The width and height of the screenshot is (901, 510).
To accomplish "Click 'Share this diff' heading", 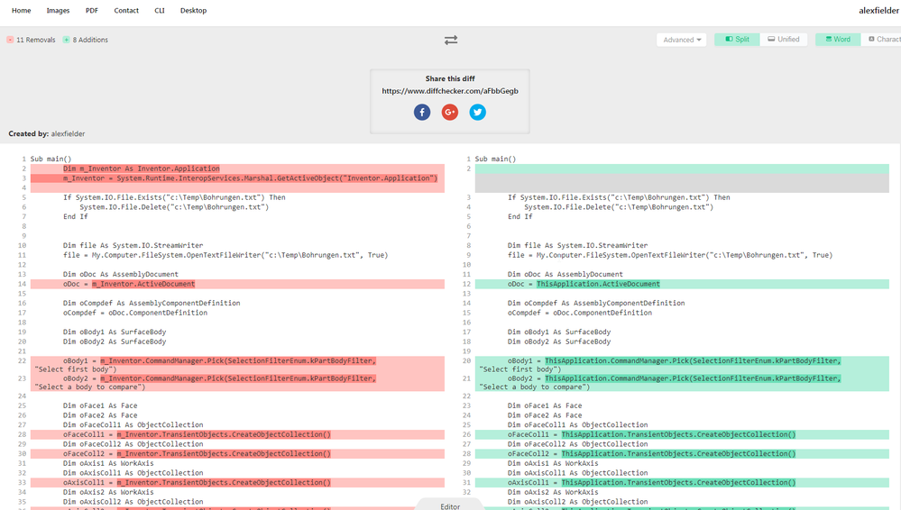I will pyautogui.click(x=450, y=78).
